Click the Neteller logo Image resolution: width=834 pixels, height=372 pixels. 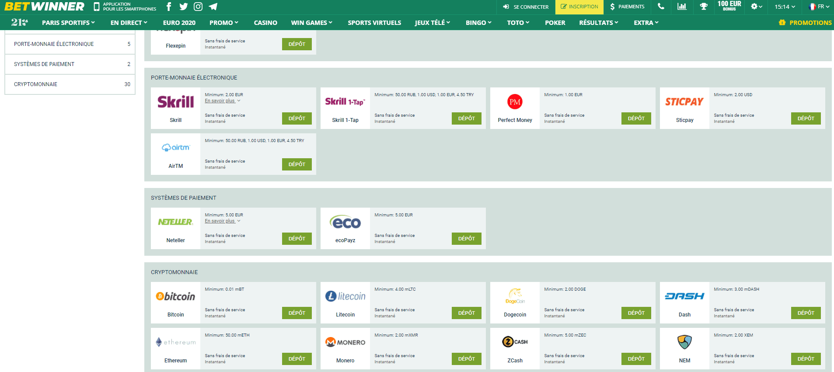[x=175, y=222]
